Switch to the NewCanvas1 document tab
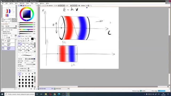 click(x=46, y=89)
